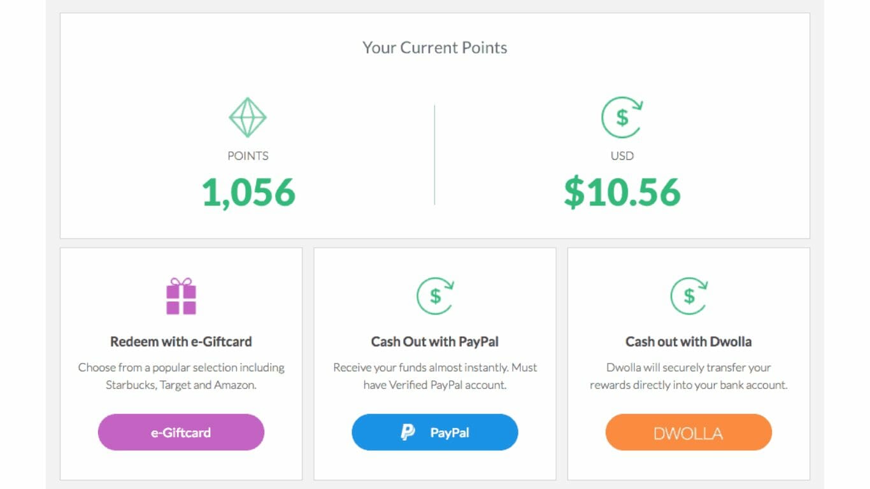
Task: Click the 'Cash out with Dwolla' heading
Action: [688, 342]
